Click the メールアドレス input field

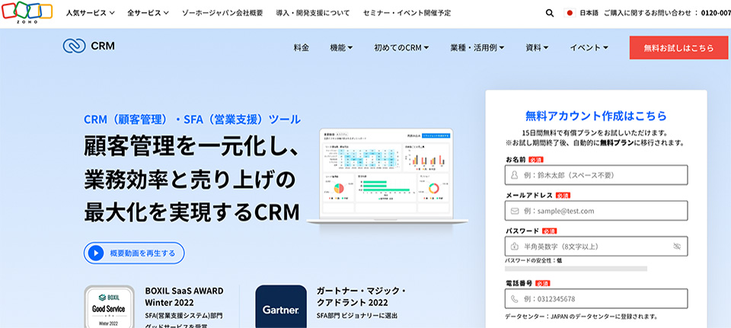[x=596, y=211]
